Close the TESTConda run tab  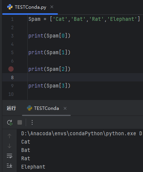[x=65, y=108]
